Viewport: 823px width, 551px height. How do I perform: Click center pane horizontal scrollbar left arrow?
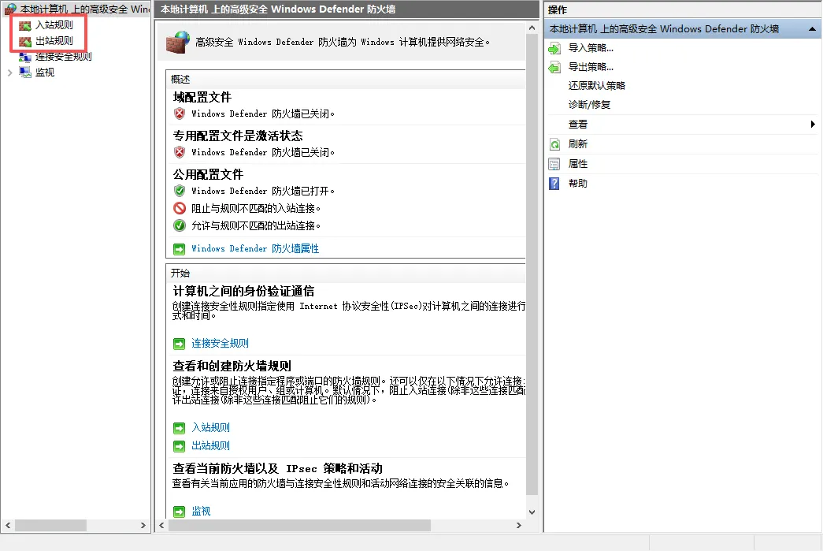point(162,525)
